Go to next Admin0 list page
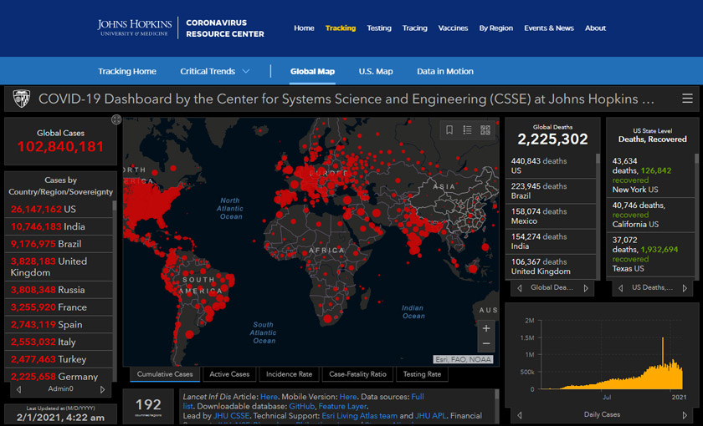Viewport: 703px width, 426px height. pos(103,389)
